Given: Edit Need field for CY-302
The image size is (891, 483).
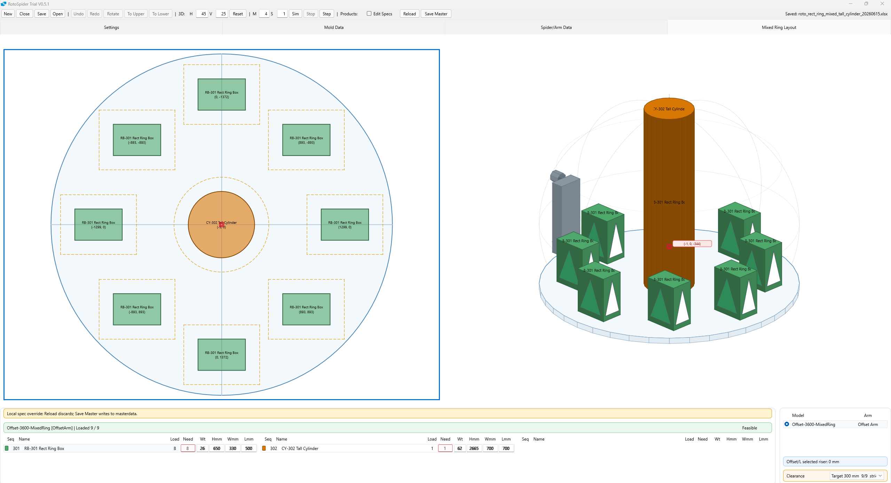Looking at the screenshot, I should tap(445, 448).
